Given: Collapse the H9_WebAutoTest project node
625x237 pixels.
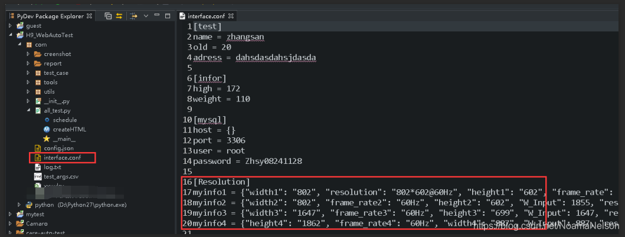Looking at the screenshot, I should coord(11,35).
